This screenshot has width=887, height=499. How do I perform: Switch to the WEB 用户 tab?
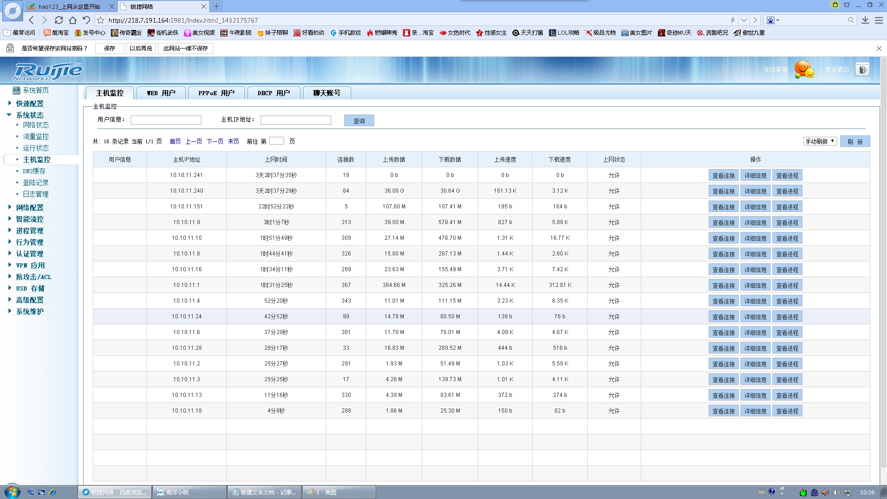(x=161, y=93)
